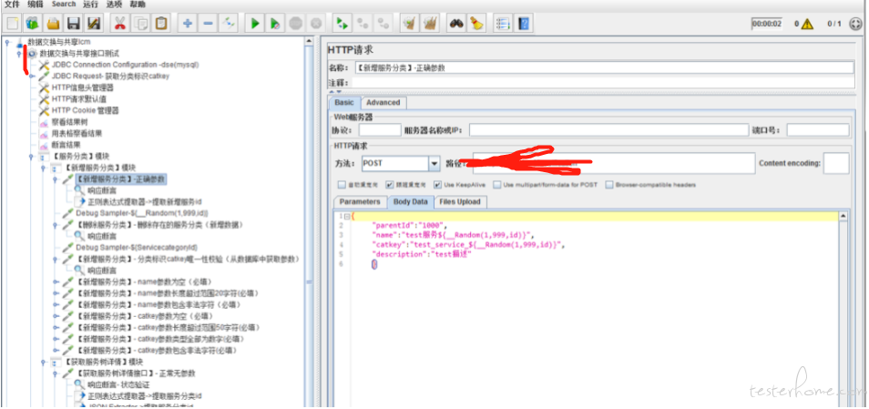Screen dimensions: 869x409
Task: Toggle the 自动重定向 checkbox
Action: (x=342, y=185)
